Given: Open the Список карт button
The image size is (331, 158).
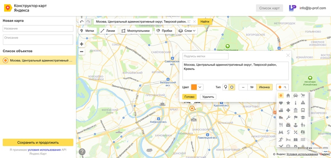Looking at the screenshot, I should [x=269, y=8].
